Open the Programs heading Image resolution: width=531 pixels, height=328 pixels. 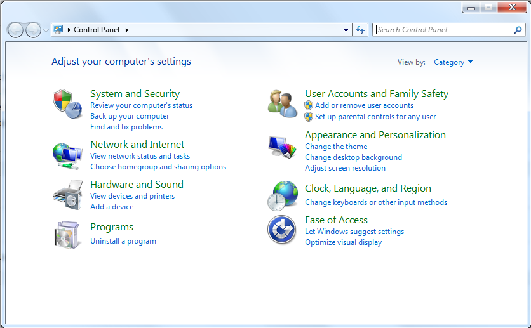coord(112,227)
